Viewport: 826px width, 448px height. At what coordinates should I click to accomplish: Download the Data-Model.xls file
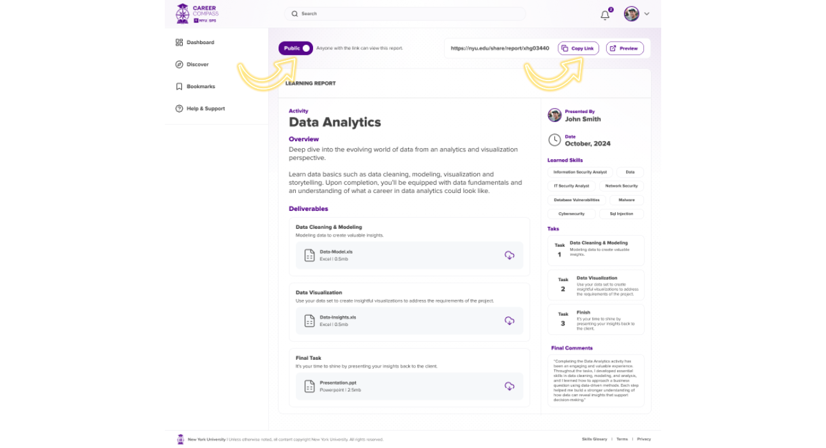(x=509, y=256)
